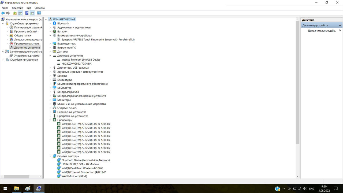Click the blue Help question mark toolbar icon
343x193 pixels.
27,13
